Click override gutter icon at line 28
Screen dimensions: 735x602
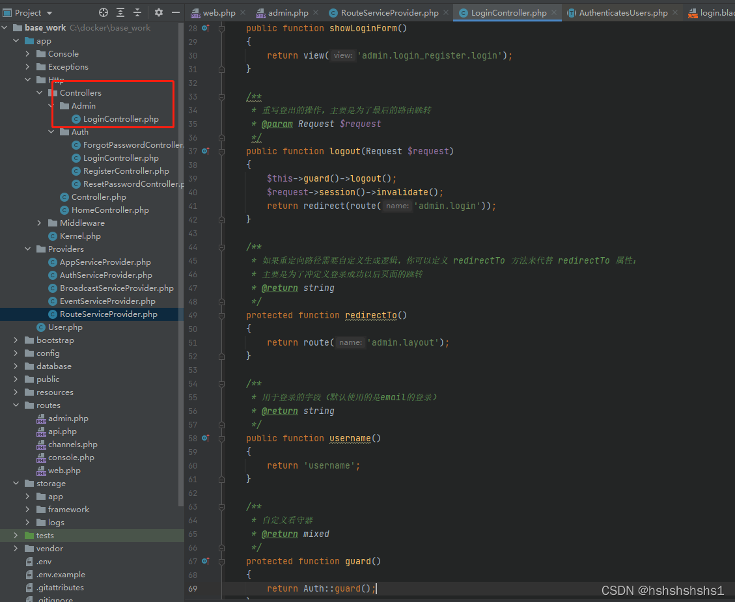(x=206, y=28)
